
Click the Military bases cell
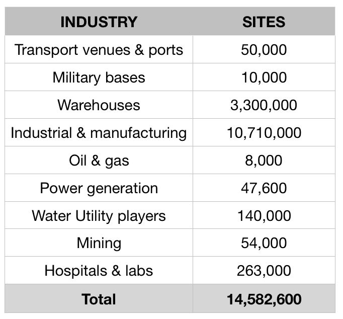(x=99, y=77)
